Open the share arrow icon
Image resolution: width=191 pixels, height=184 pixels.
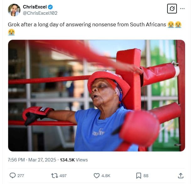point(181,176)
